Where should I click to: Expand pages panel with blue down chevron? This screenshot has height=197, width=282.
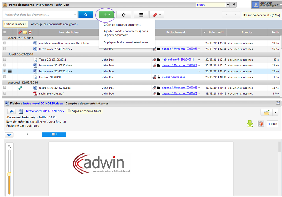coord(9,135)
